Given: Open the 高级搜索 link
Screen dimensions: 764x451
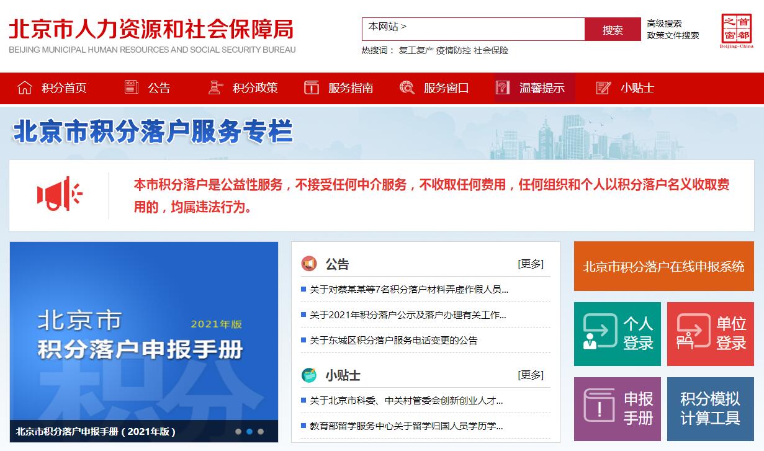Looking at the screenshot, I should coord(664,24).
